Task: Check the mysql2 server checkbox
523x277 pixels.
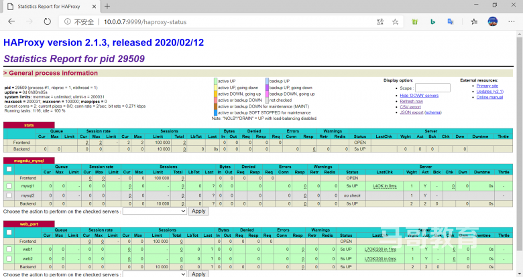Action: 9,195
